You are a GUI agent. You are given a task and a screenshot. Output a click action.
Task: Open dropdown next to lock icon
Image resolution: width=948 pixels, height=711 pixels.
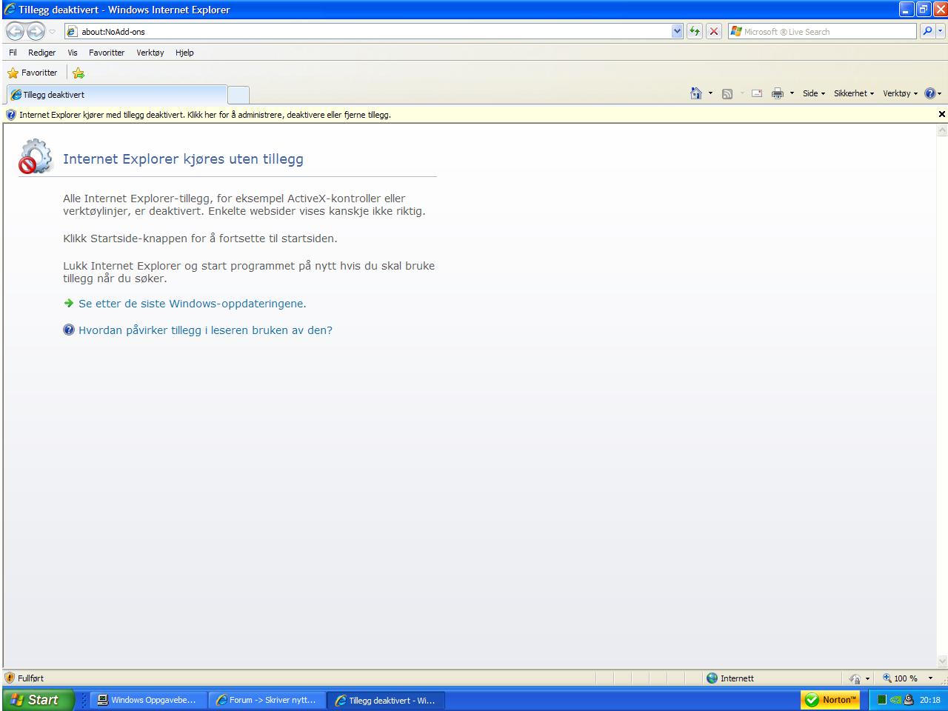pos(868,678)
